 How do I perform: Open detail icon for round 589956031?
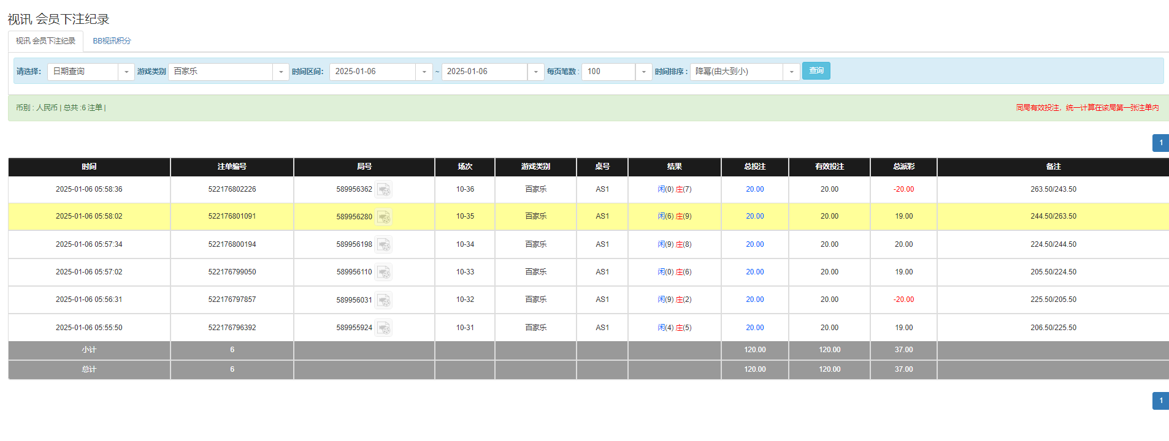384,300
